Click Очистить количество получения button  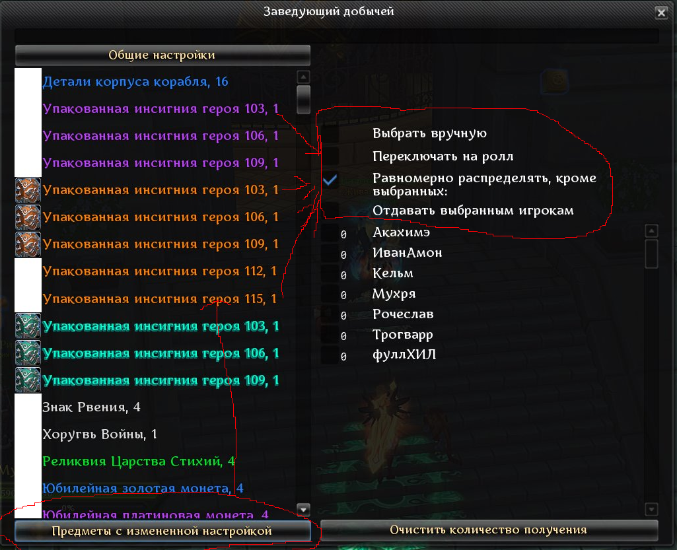[x=489, y=530]
